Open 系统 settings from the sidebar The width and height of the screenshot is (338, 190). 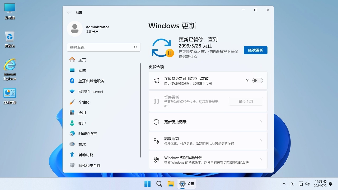82,70
